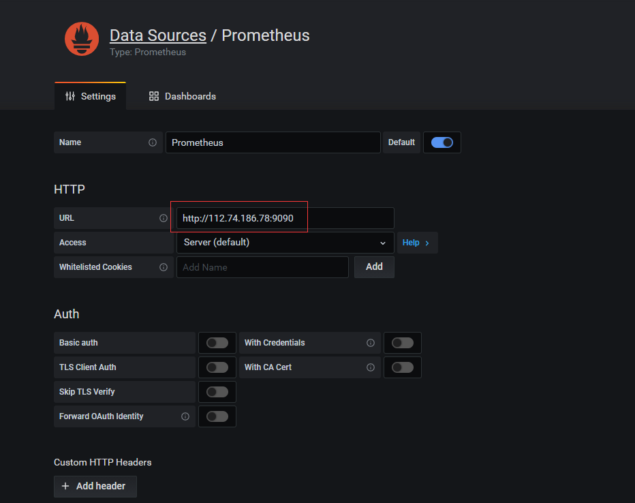Click the info icon beside Name
The width and height of the screenshot is (635, 503).
click(153, 142)
